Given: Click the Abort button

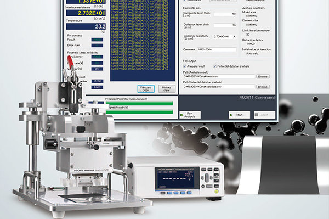Looking at the screenshot, I should (264, 115).
